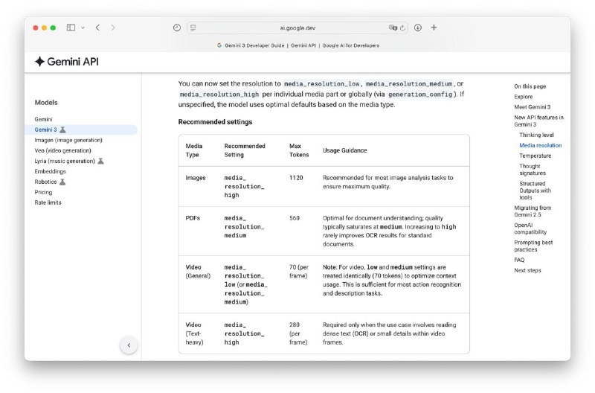595x393 pixels.
Task: Click the flask icon beside Gemini 3
Action: 63,130
